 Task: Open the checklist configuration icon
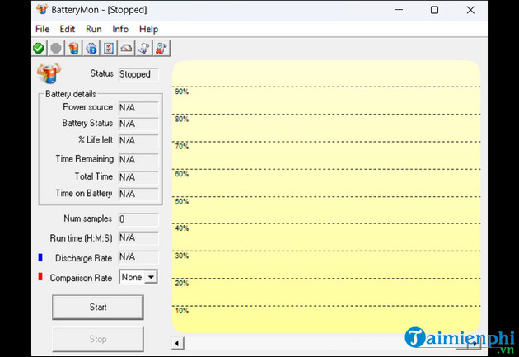click(109, 49)
